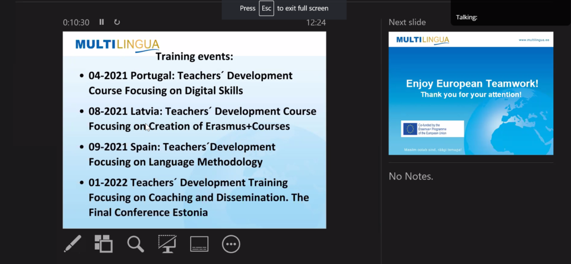Select the next slide thumbnail preview
Viewport: 571px width, 264px height.
pyautogui.click(x=471, y=93)
